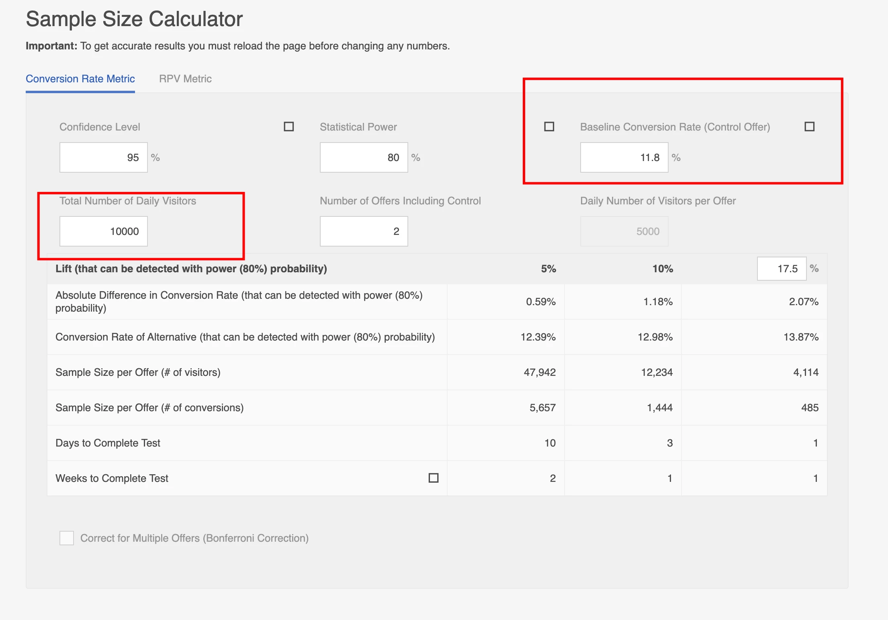The image size is (888, 620).
Task: Click icon next to Weeks to Complete Test
Action: (x=433, y=478)
